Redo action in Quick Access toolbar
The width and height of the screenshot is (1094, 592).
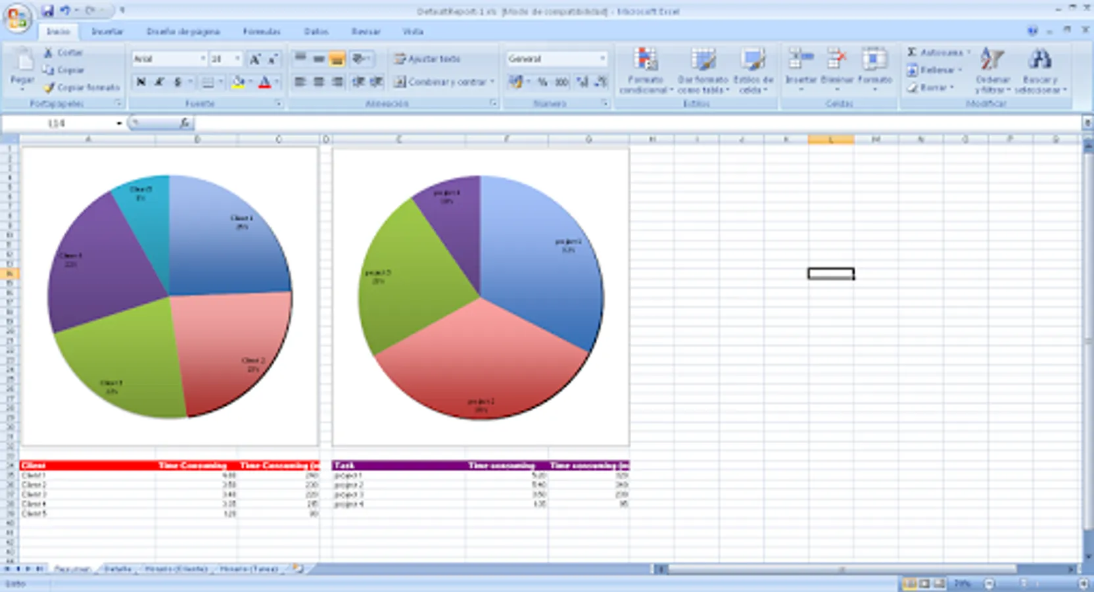(91, 11)
